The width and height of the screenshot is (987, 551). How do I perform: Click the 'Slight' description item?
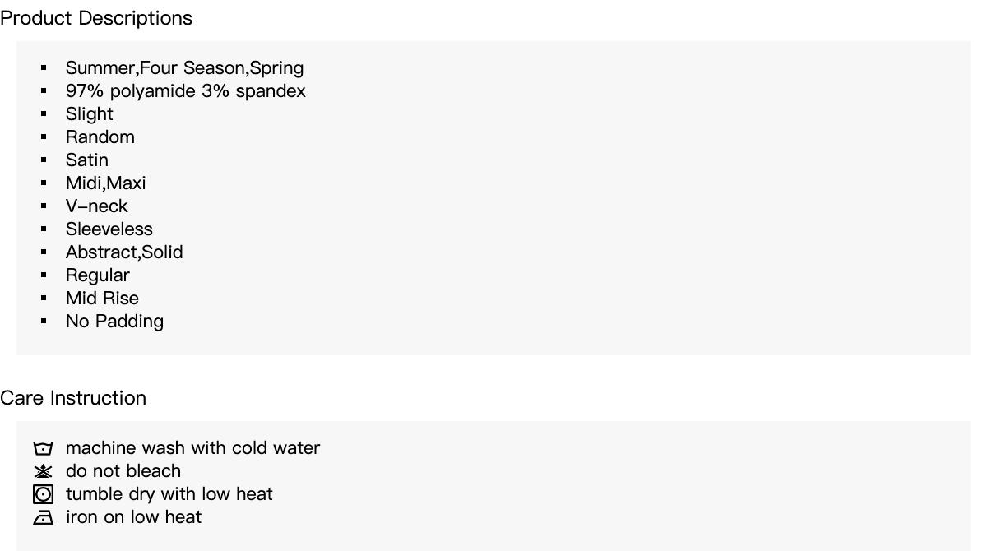pos(89,114)
